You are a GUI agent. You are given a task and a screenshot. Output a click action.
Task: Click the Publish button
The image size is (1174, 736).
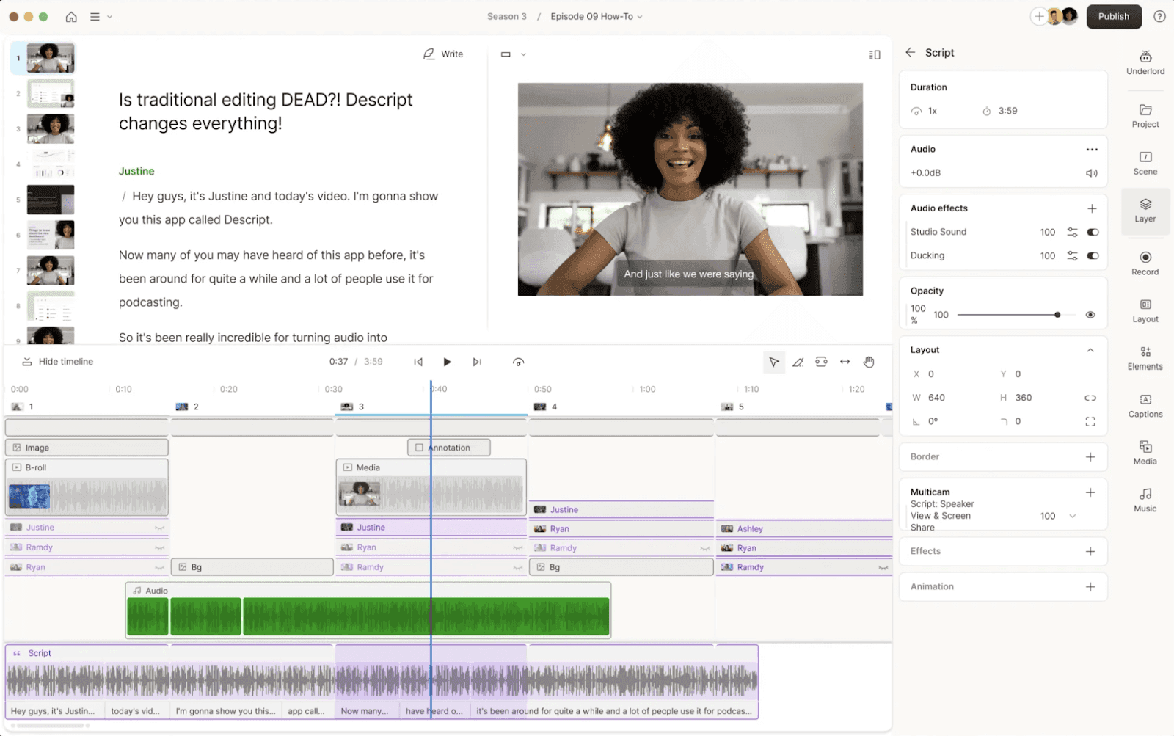point(1113,17)
